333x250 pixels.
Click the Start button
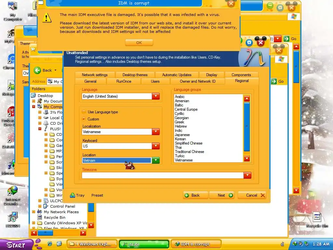tap(16, 244)
